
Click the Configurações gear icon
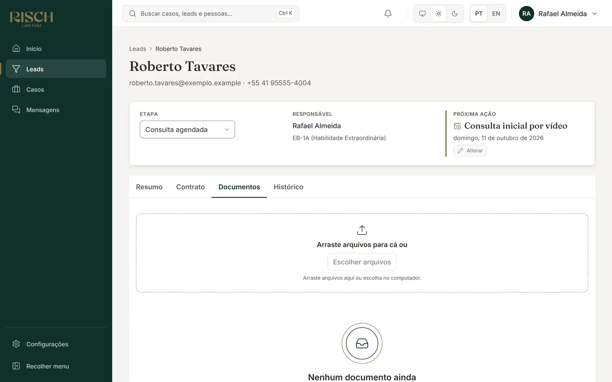coord(16,344)
